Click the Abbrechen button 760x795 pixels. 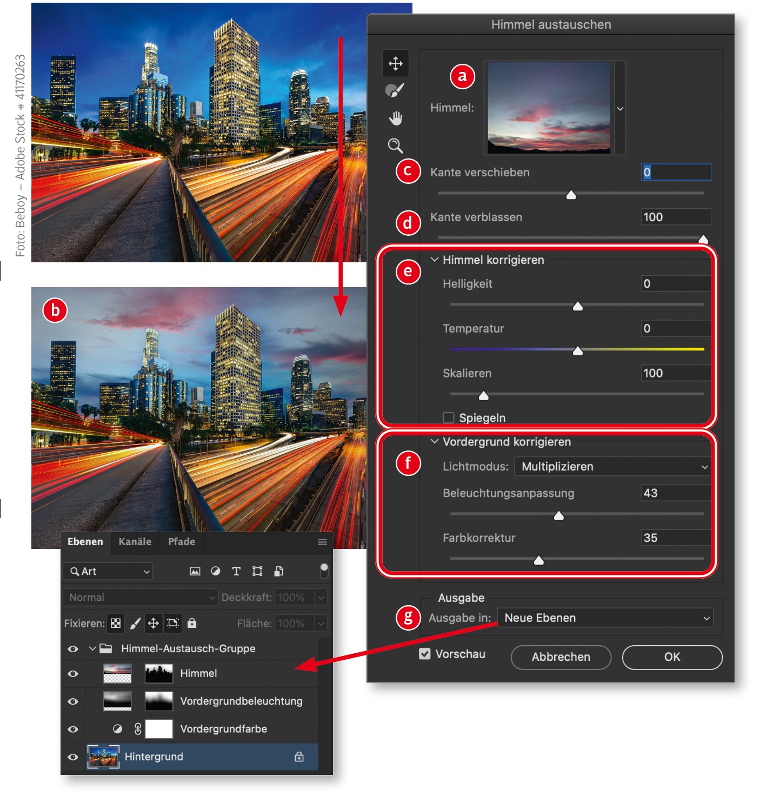click(x=561, y=657)
